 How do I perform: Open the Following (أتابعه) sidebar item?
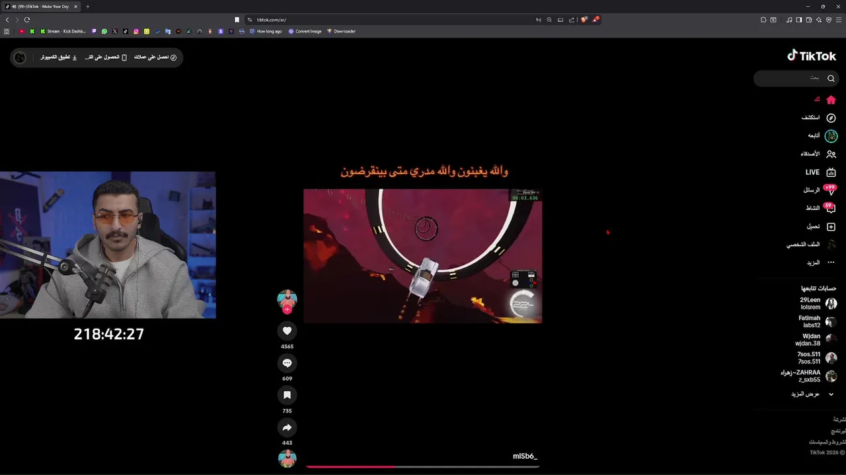point(822,136)
